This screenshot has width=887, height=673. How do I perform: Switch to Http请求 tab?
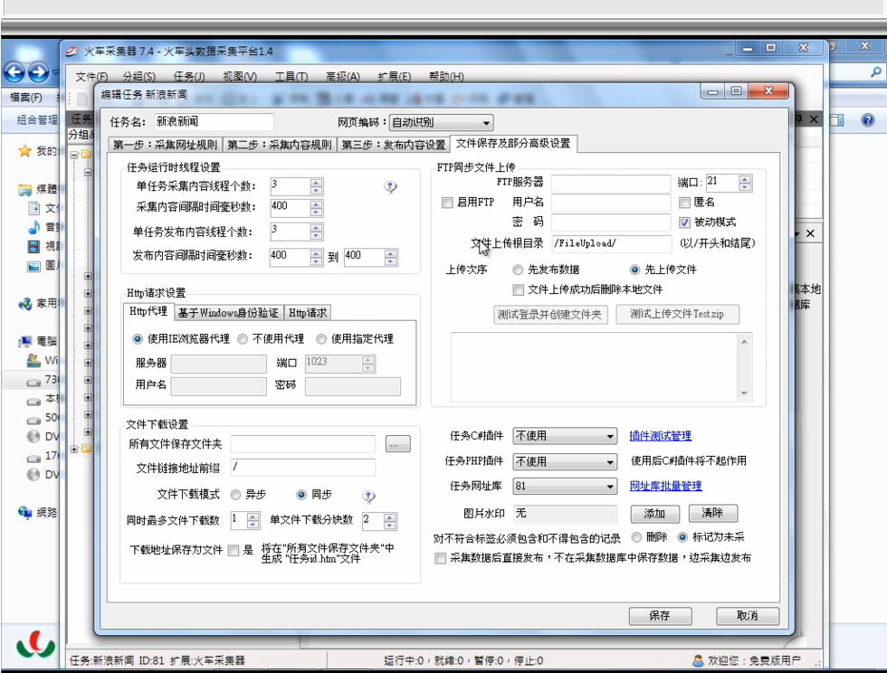click(x=308, y=313)
